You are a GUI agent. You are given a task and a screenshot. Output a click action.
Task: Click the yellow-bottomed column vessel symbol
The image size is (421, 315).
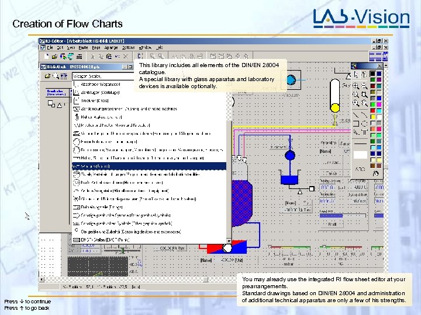335,96
